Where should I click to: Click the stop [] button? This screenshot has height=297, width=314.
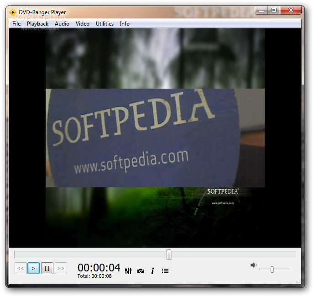47,268
